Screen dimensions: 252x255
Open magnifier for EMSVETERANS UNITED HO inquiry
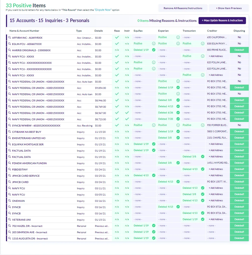tap(10, 138)
